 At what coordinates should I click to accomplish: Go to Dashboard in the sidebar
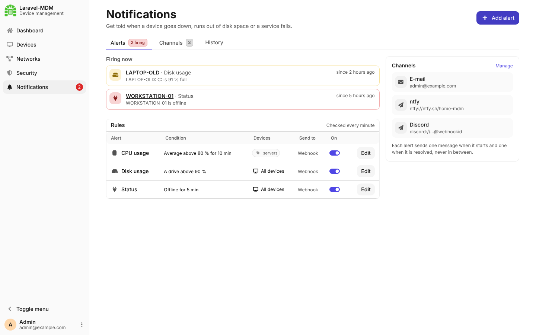(44, 31)
